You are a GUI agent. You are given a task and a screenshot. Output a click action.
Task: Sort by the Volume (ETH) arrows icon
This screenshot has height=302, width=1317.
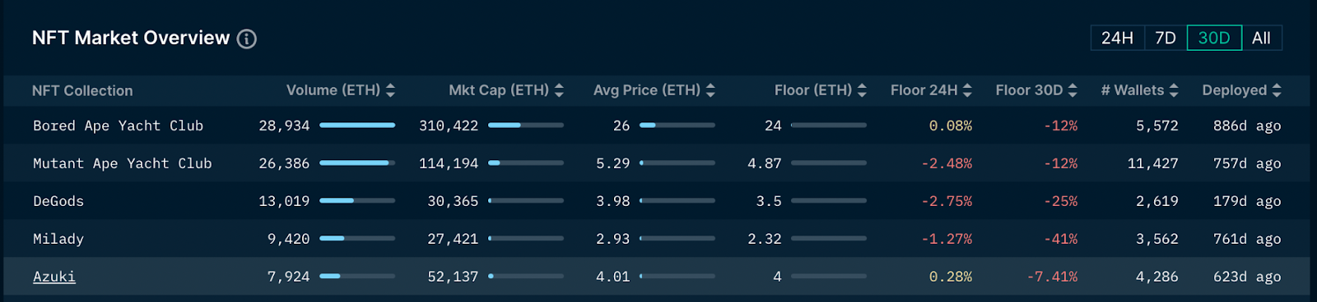pyautogui.click(x=390, y=90)
